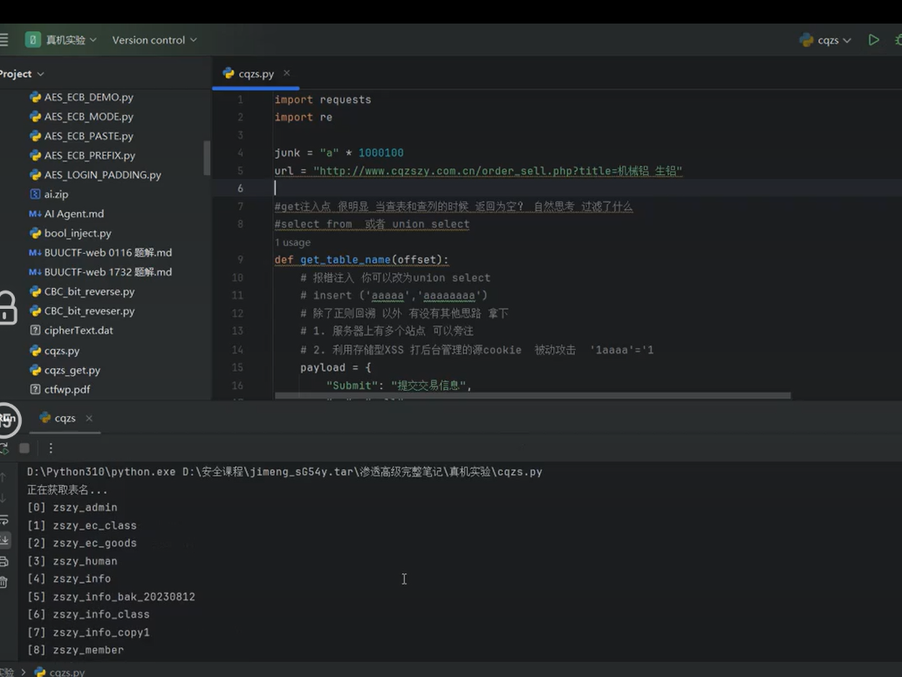
Task: Click line number 6 in editor gutter
Action: tap(240, 188)
